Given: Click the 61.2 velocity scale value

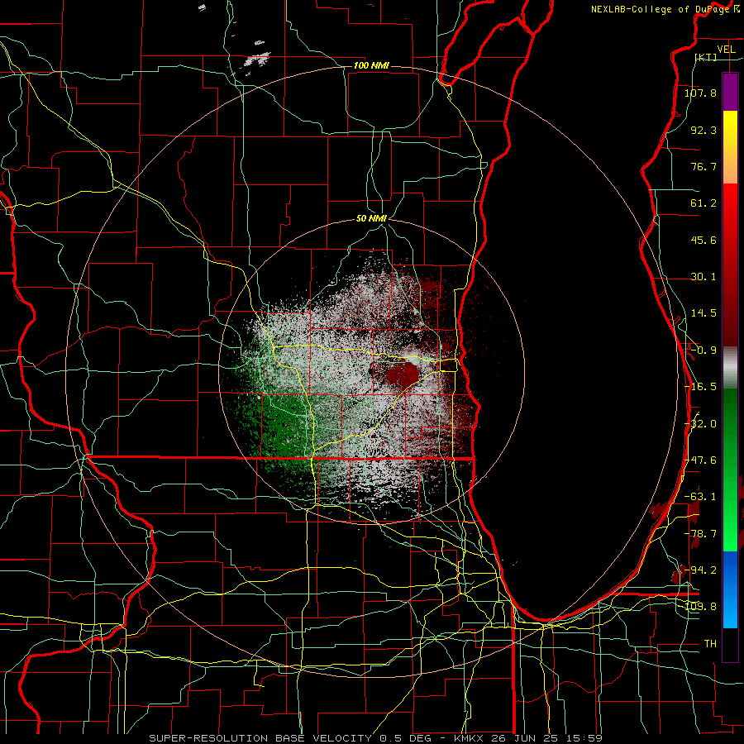Looking at the screenshot, I should pos(703,203).
